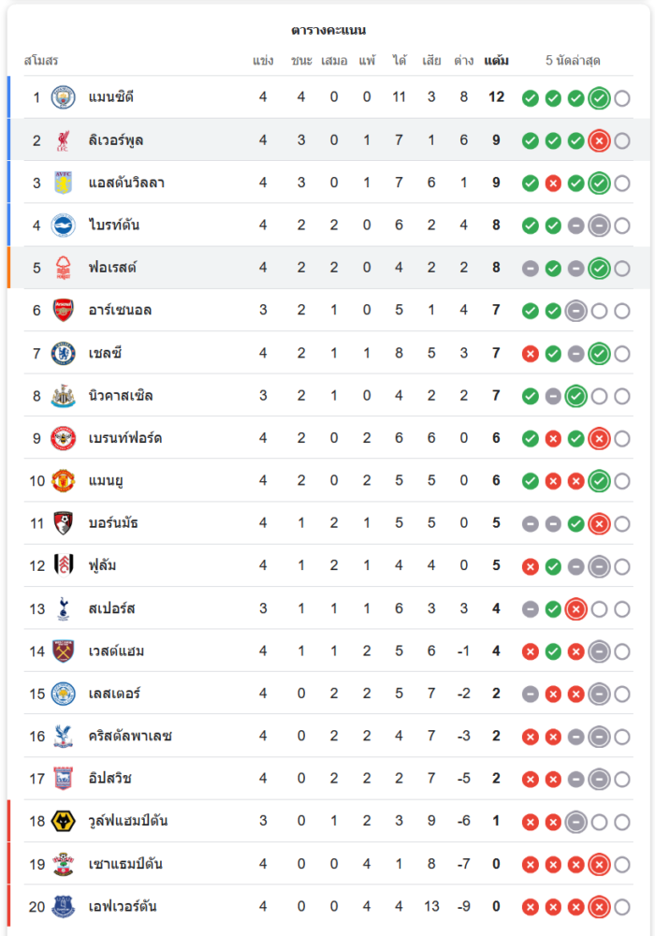Click the Manchester City club crest
Screen dimensions: 655x936
click(x=63, y=97)
